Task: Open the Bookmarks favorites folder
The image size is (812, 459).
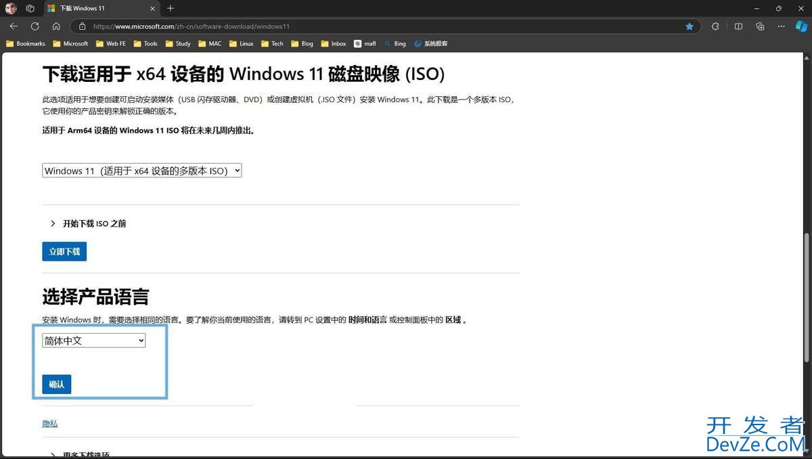Action: point(26,43)
